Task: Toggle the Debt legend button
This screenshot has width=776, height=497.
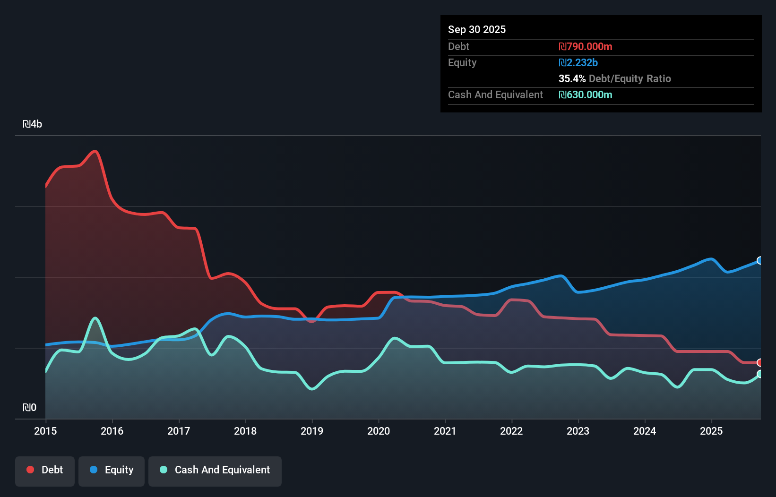Action: pyautogui.click(x=45, y=471)
